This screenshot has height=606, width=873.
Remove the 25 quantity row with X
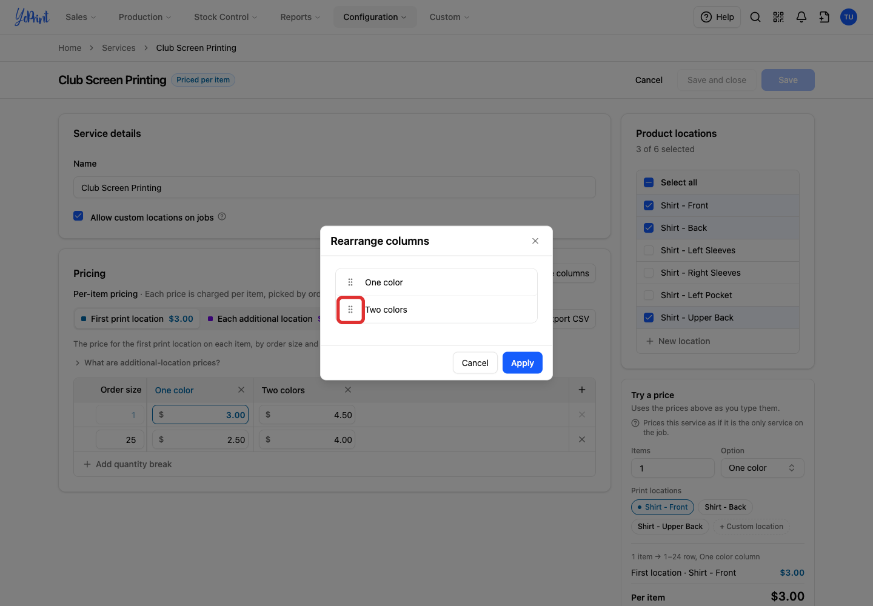(x=582, y=439)
